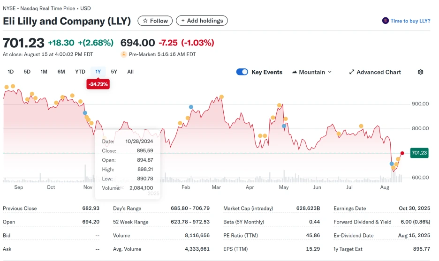Screen dimensions: 439x261
Task: Click the Volume value 8,116,656
Action: (x=197, y=236)
